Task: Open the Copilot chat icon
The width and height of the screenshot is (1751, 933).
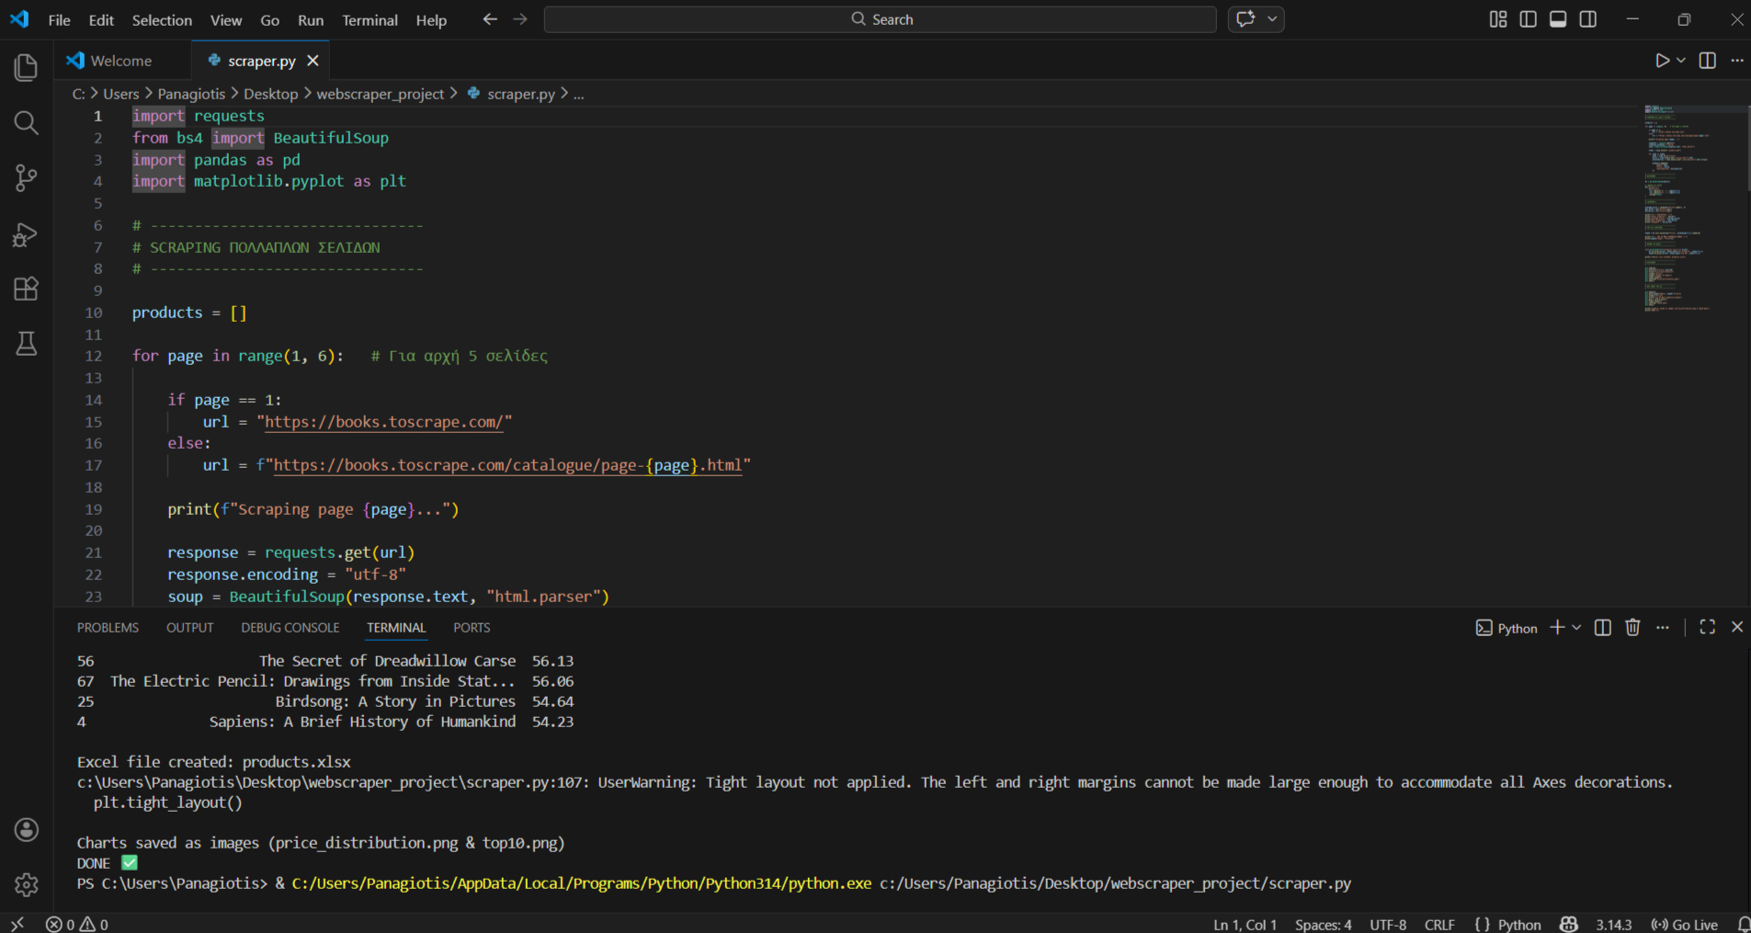Action: [1246, 19]
